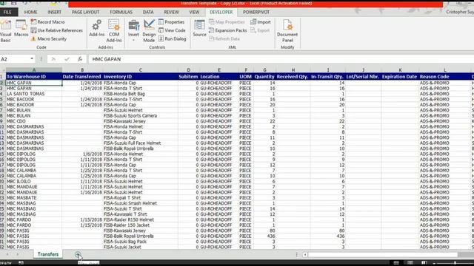The height and width of the screenshot is (266, 474).
Task: Select column A header
Action: (34, 70)
